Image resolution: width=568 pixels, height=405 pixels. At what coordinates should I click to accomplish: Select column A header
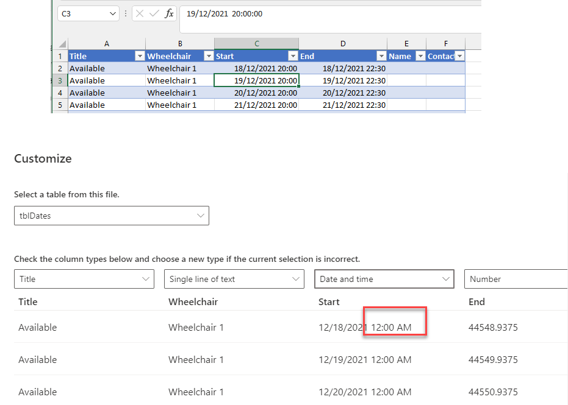(107, 44)
